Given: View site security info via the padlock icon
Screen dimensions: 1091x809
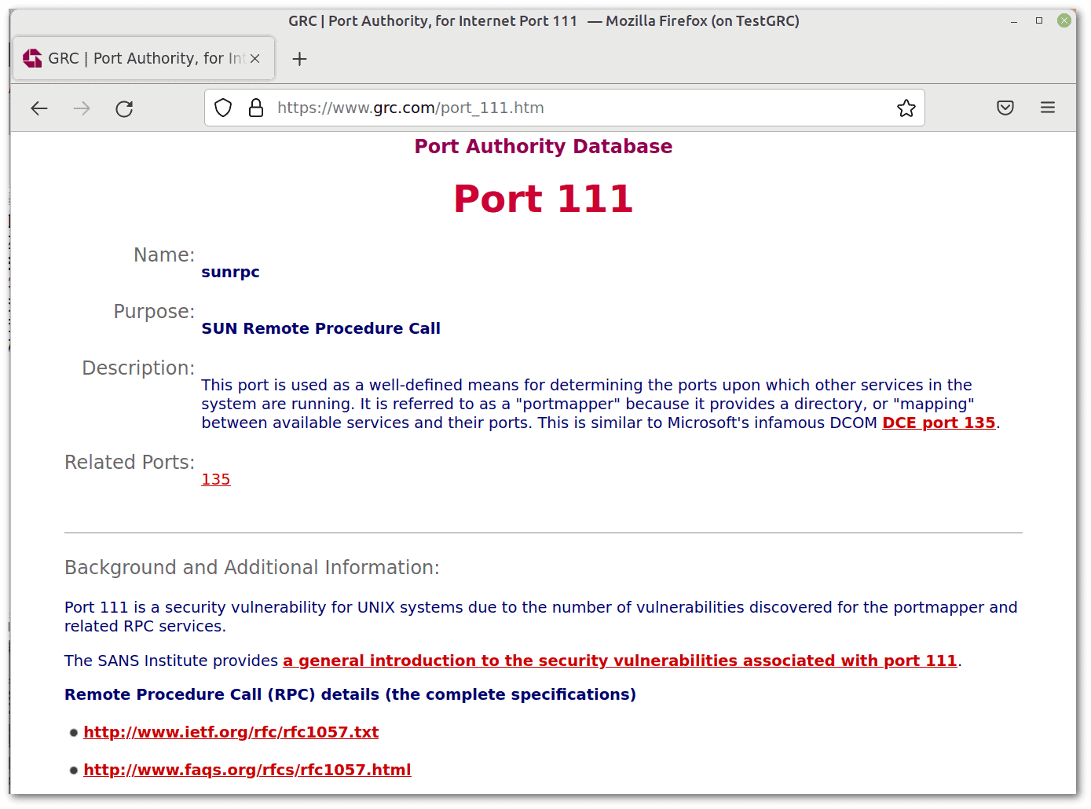Looking at the screenshot, I should (x=256, y=108).
